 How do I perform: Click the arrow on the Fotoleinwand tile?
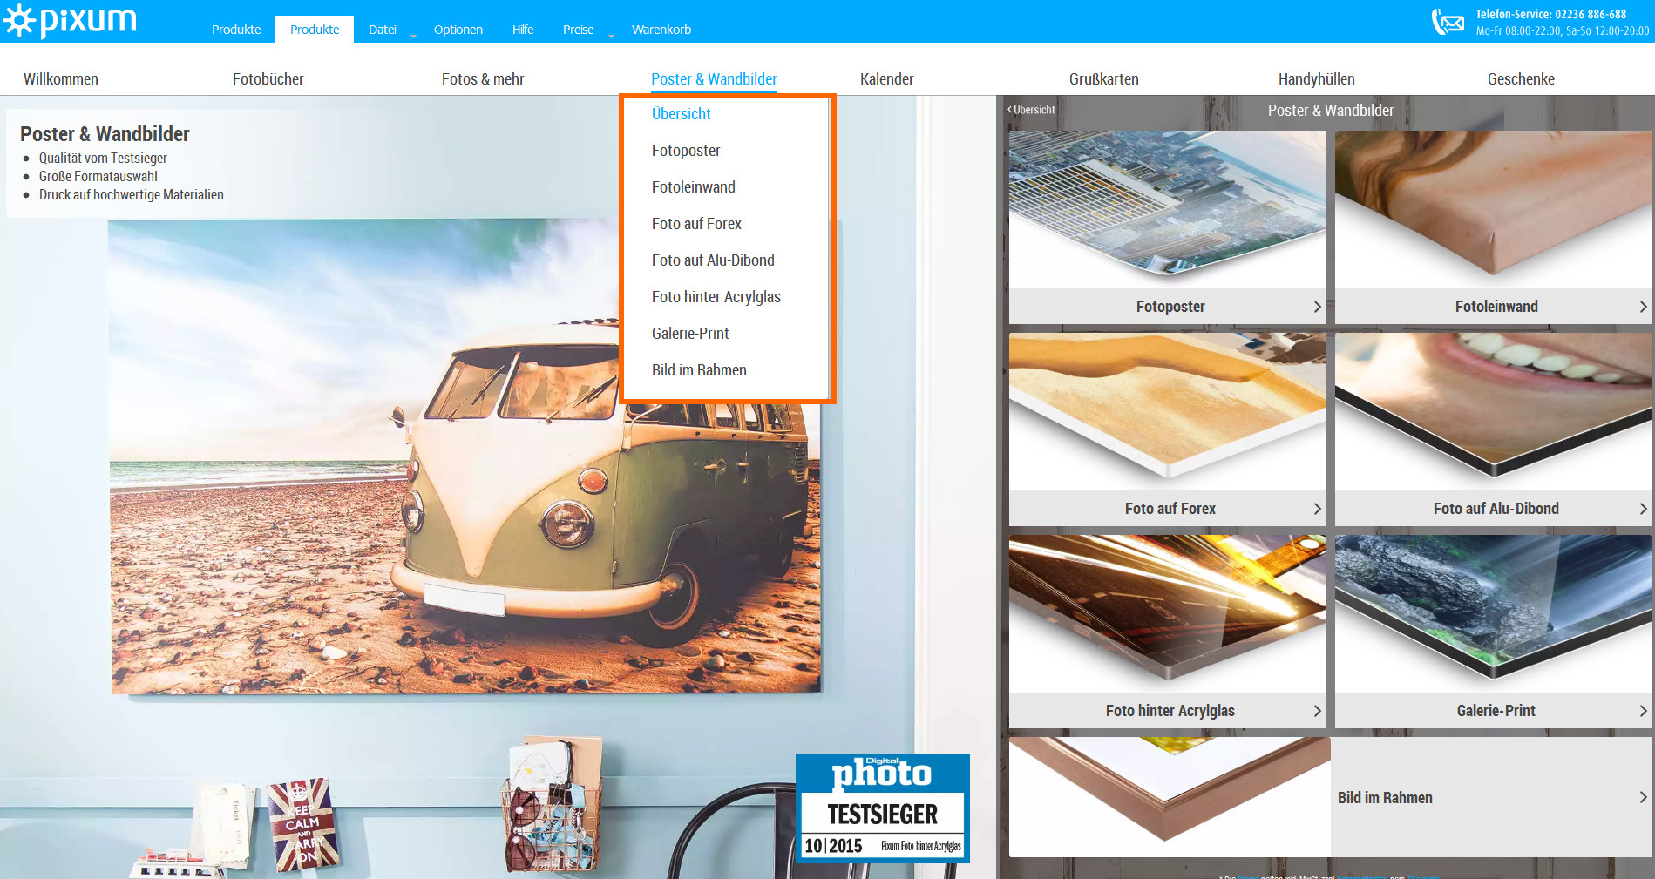click(x=1643, y=307)
